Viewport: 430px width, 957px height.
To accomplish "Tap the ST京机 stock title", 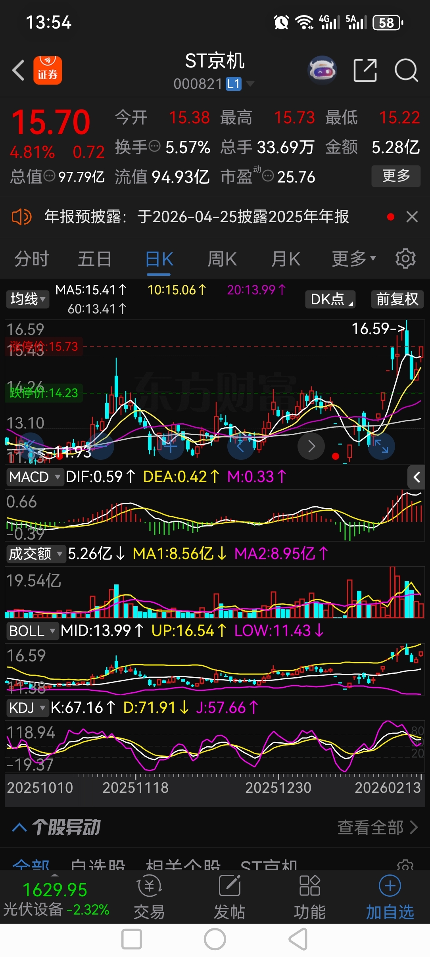I will [x=215, y=61].
